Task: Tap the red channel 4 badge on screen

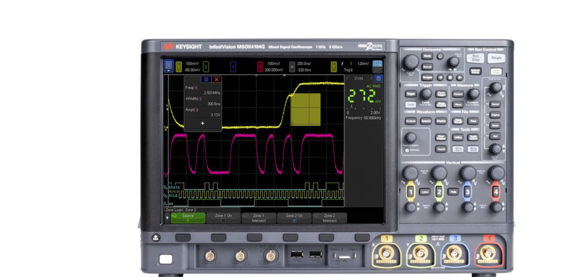Action: coord(260,67)
